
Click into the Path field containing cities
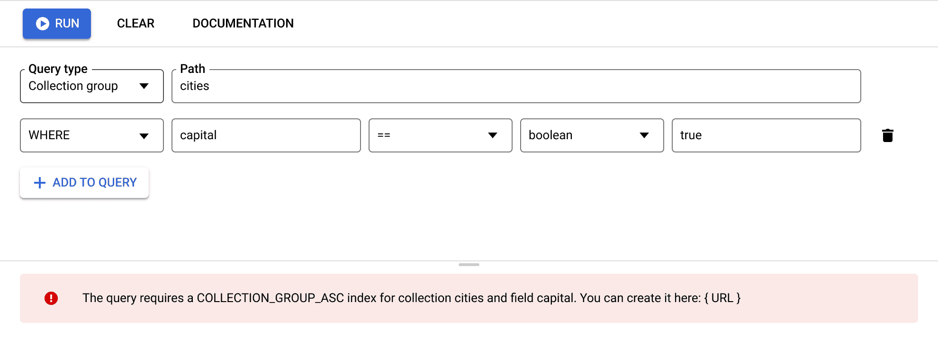tap(516, 86)
